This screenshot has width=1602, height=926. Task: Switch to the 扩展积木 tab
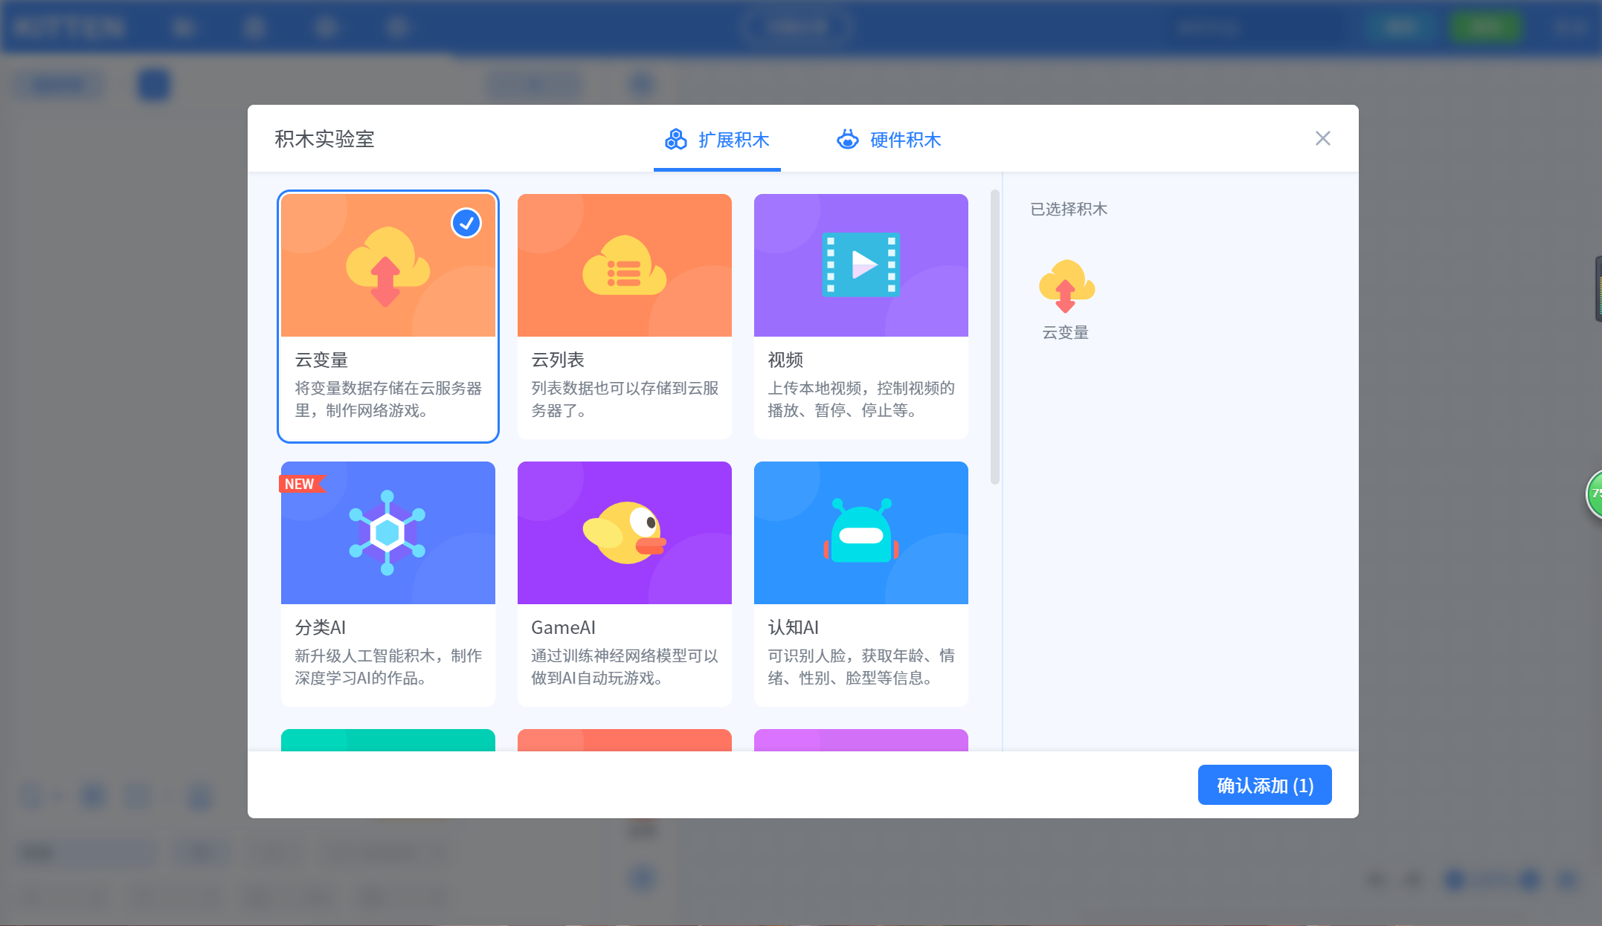tap(717, 140)
